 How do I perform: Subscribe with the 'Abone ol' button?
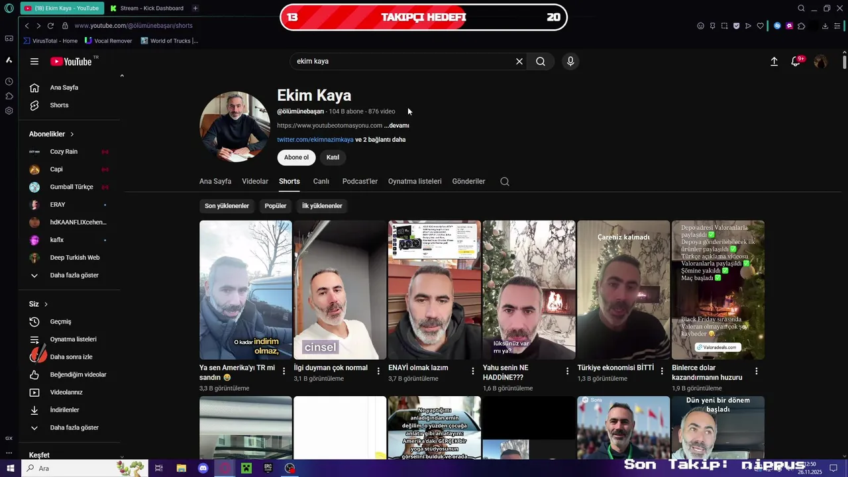click(x=296, y=158)
